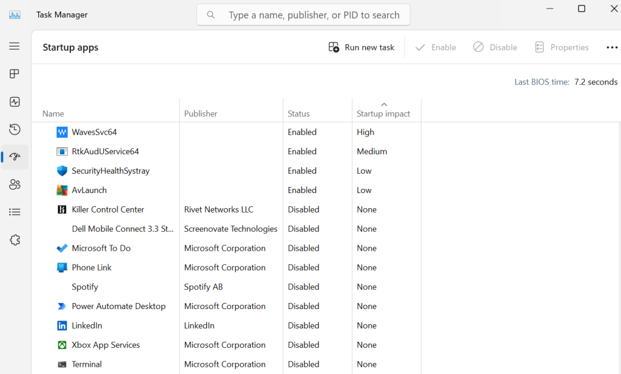Screen dimensions: 621x374
Task: Sort by Startup impact column header
Action: click(383, 114)
